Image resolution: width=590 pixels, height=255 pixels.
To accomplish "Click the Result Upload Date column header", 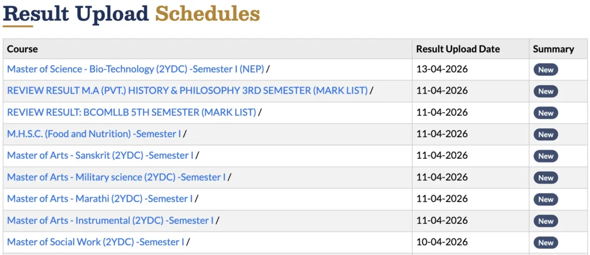I will click(x=458, y=49).
